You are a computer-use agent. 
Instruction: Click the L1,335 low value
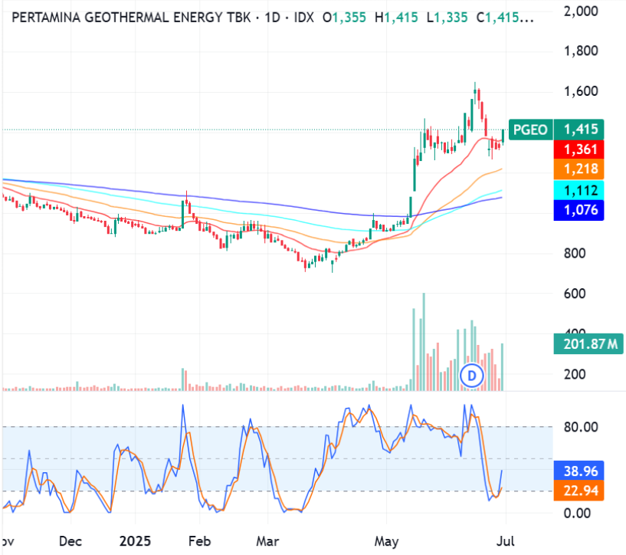(447, 18)
